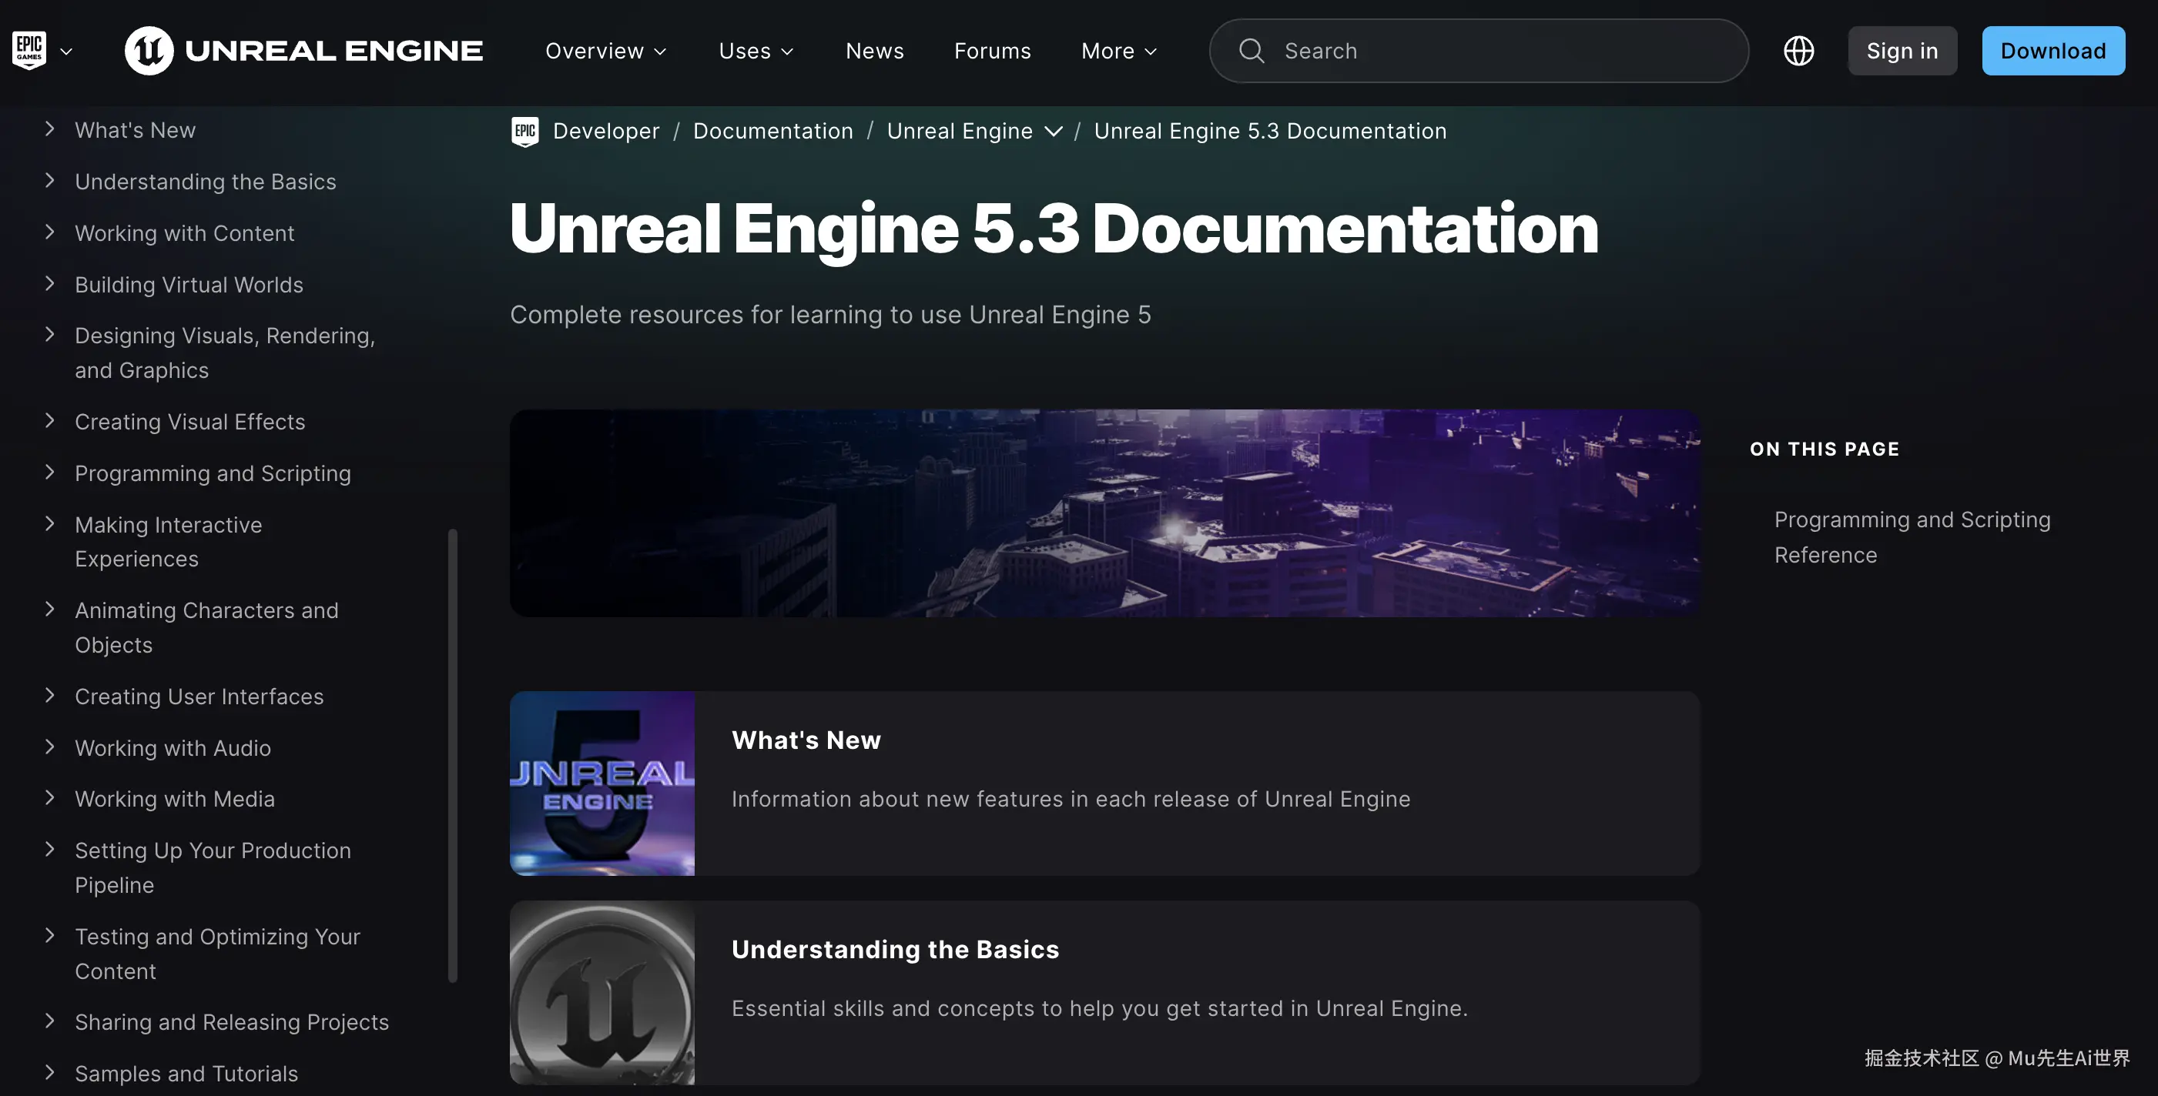Click the Sign in button
This screenshot has width=2158, height=1096.
pos(1902,51)
